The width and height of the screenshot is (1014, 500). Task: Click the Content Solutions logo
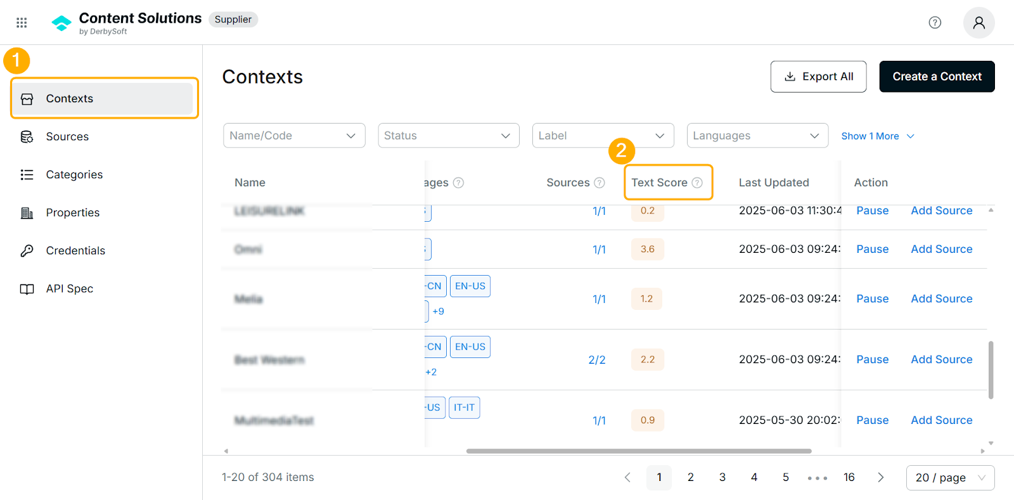(61, 23)
